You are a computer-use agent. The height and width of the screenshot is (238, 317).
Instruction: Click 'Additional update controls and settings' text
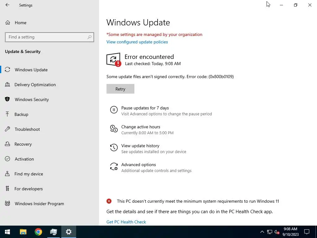[x=156, y=171]
